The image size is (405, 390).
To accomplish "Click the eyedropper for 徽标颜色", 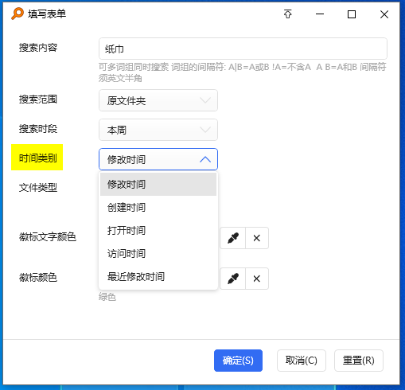I will pyautogui.click(x=233, y=279).
